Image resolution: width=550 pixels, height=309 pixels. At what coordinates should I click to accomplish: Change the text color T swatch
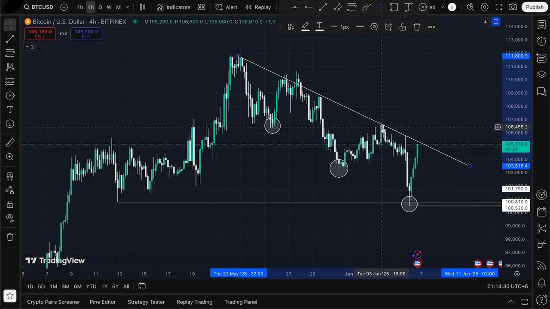[x=320, y=27]
